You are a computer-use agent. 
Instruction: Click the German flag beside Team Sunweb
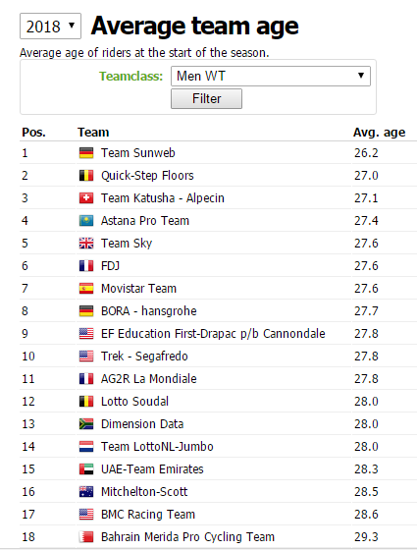[86, 153]
